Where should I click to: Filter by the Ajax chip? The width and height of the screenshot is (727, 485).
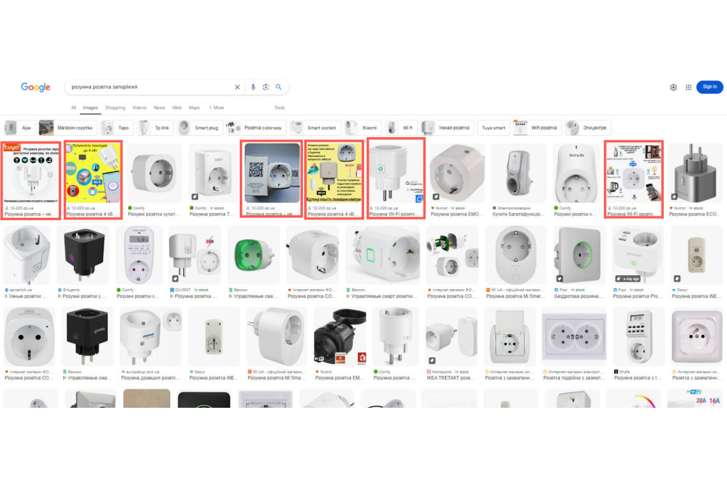pos(20,128)
